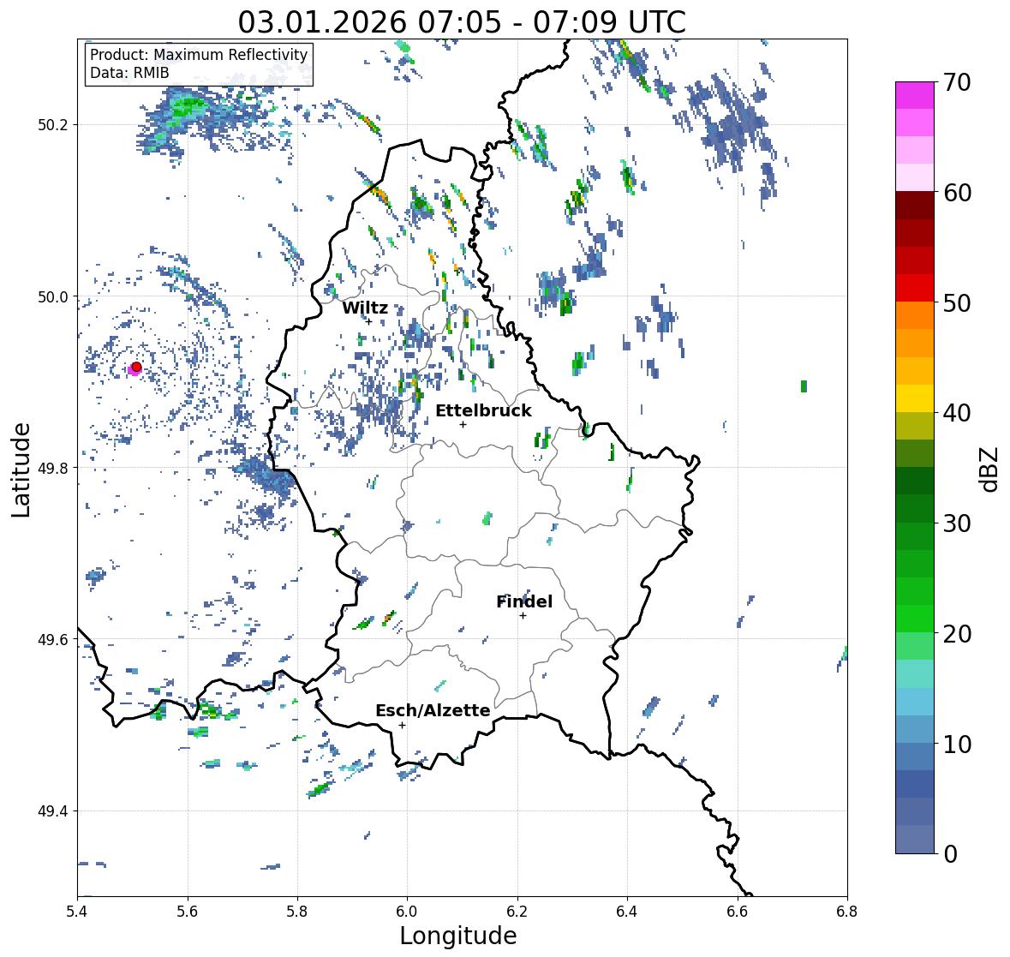Click the dark red band below 60 on colorbar
The height and width of the screenshot is (957, 1010).
915,206
